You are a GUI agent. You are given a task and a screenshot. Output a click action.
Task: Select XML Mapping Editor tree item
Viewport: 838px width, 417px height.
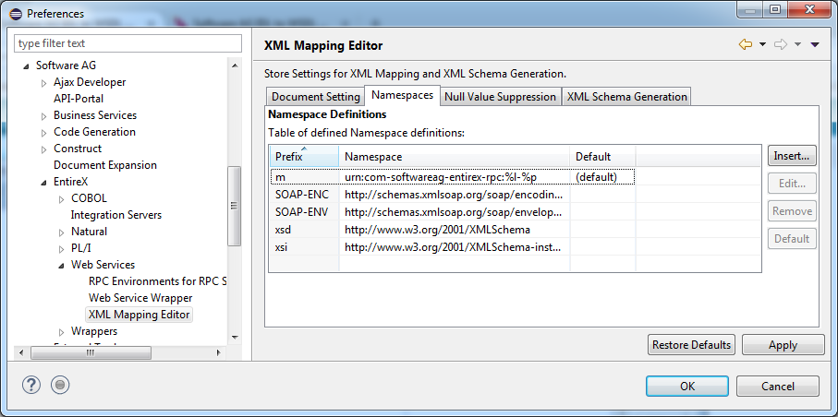139,315
